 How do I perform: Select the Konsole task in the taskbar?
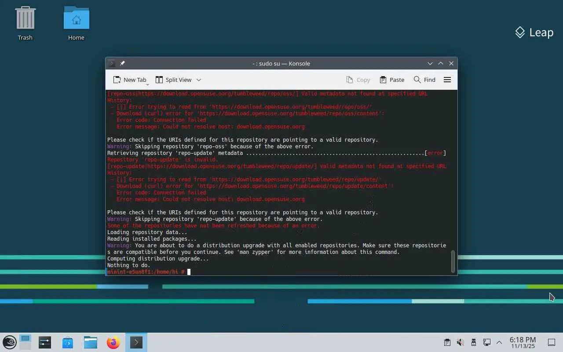(x=136, y=342)
